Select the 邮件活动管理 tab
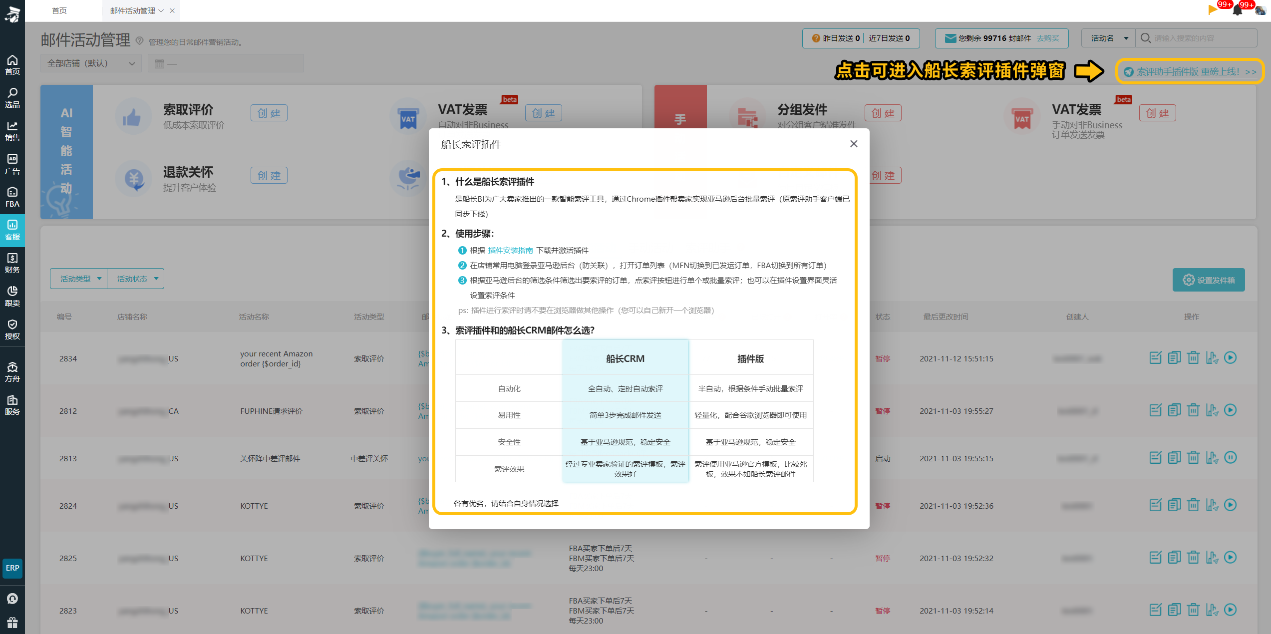This screenshot has height=634, width=1271. coord(133,10)
